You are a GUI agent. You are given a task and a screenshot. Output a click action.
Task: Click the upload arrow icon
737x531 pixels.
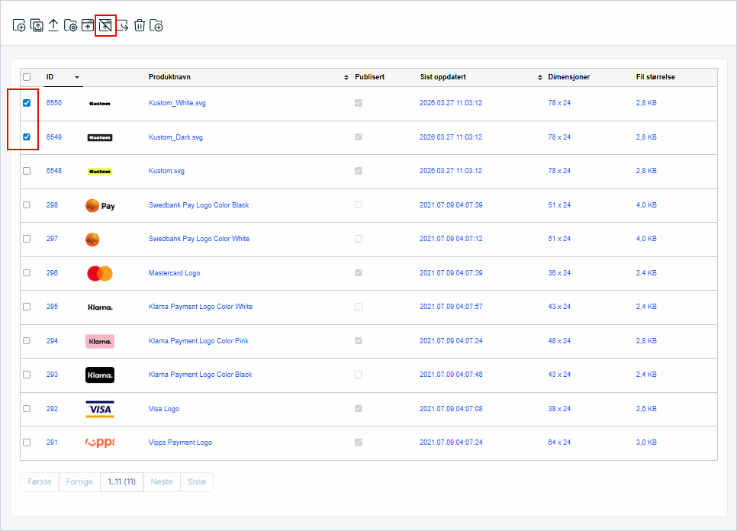click(53, 26)
